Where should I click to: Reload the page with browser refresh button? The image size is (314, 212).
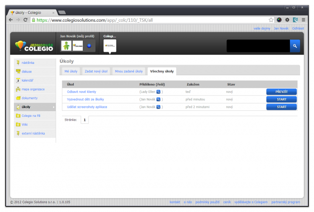(26, 20)
